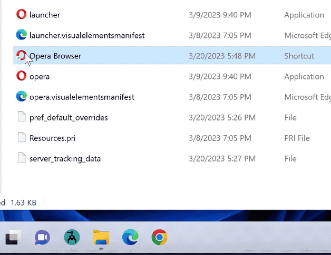Click the '1.63 KB' status bar size

[x=23, y=202]
